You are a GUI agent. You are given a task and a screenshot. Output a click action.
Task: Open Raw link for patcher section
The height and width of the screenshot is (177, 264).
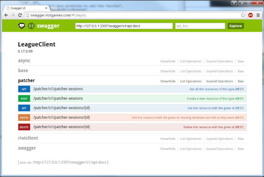tap(241, 81)
